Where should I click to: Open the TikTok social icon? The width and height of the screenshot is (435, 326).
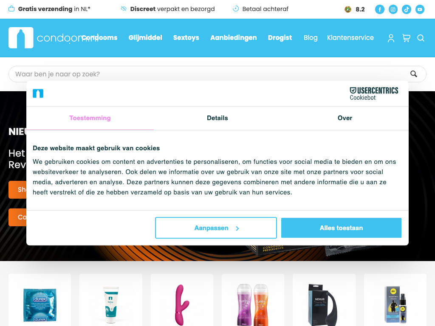coord(407,9)
